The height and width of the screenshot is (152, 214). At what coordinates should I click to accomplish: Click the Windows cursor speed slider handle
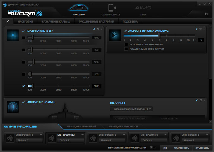pos(159,35)
